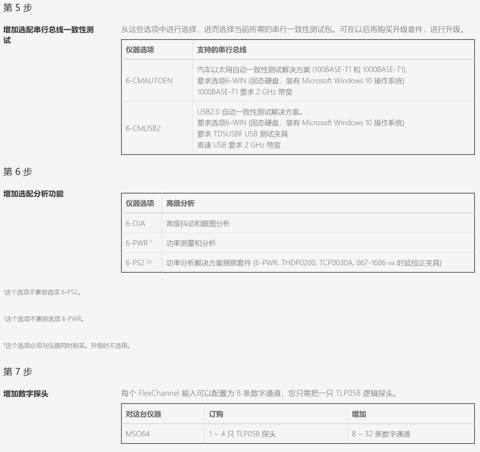Click the 功率测量和分析 cell
This screenshot has height=452, width=480.
click(x=191, y=243)
